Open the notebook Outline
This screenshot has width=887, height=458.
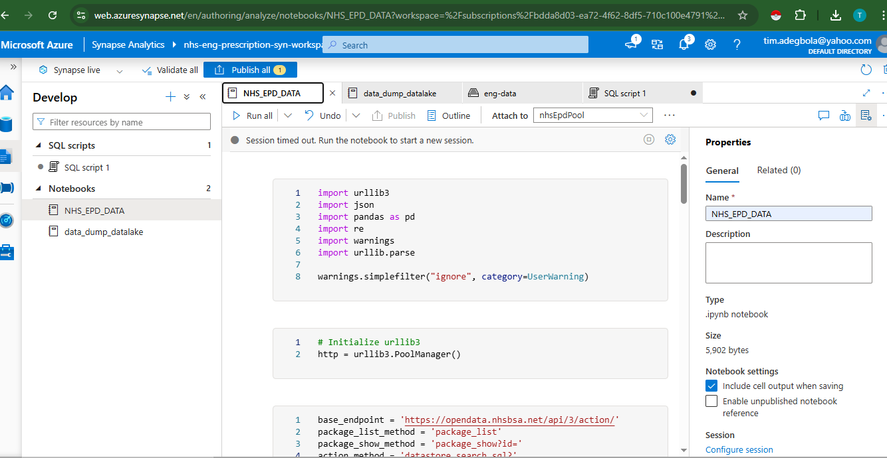(448, 115)
